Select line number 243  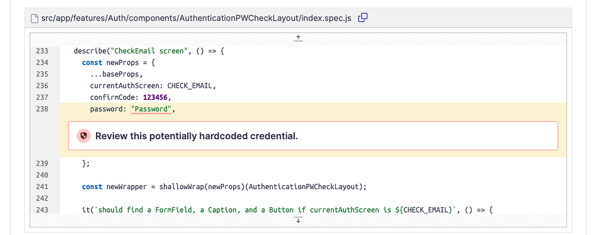coord(41,210)
